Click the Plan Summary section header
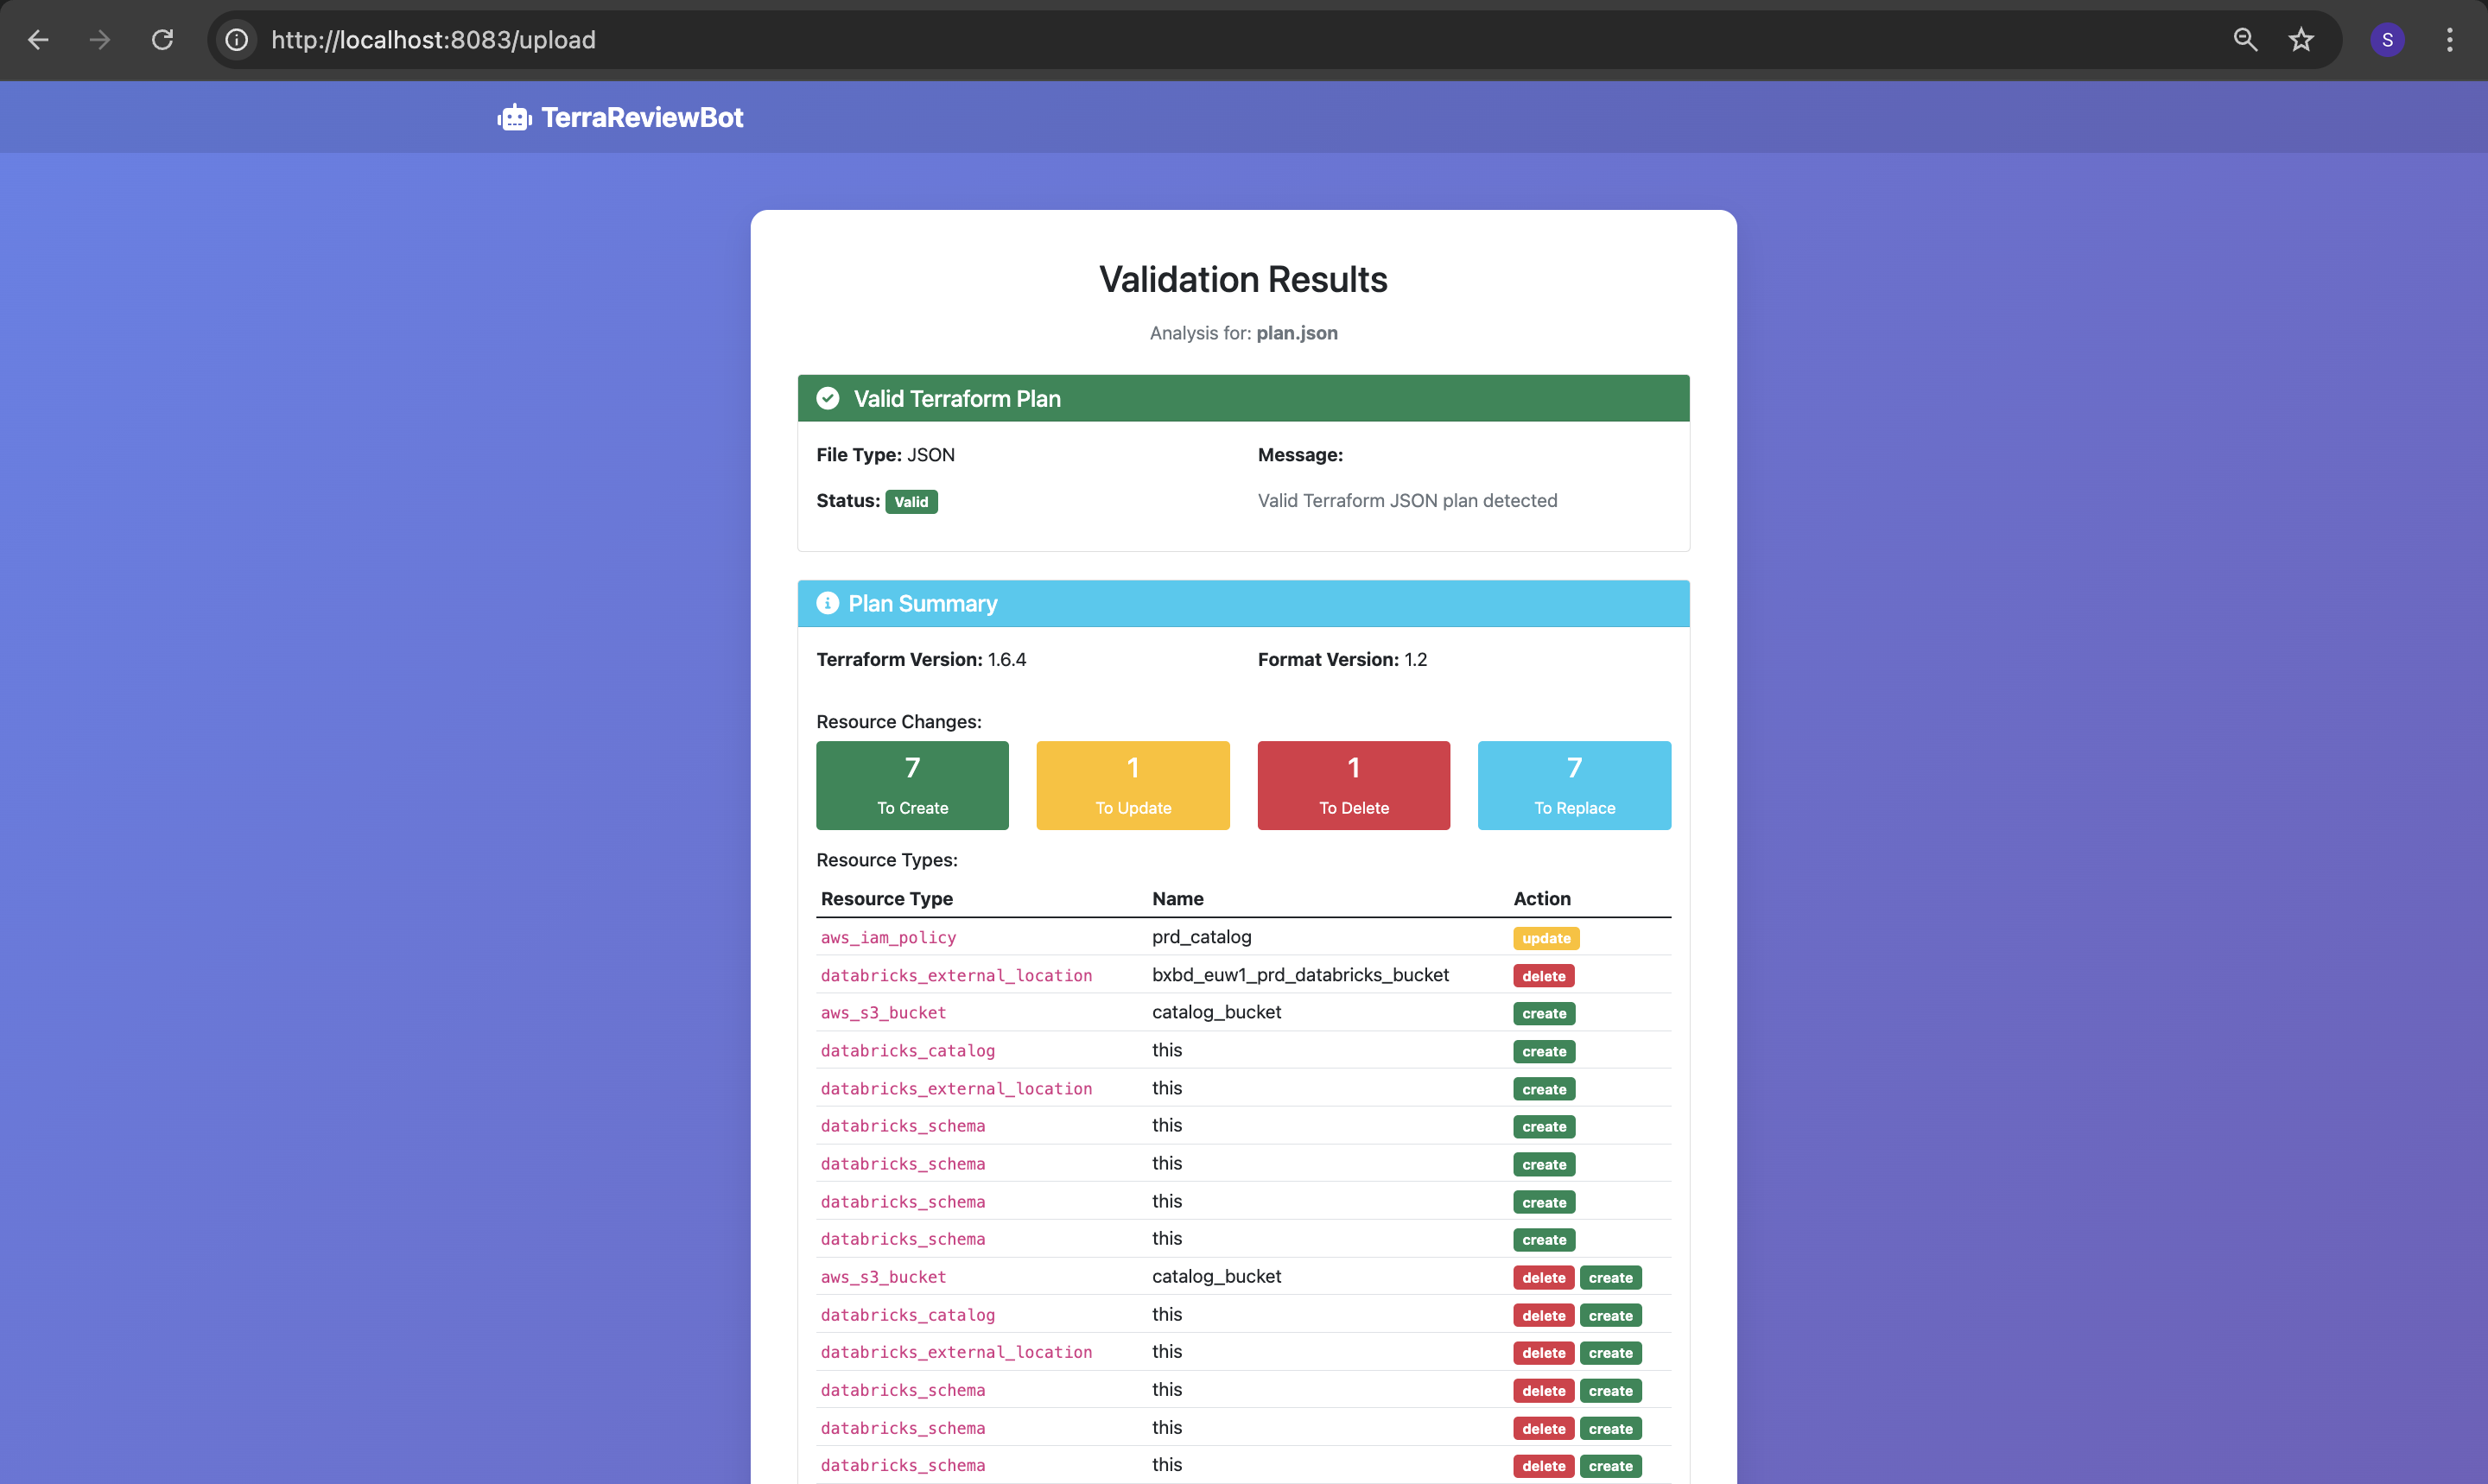The height and width of the screenshot is (1484, 2488). coord(1243,603)
